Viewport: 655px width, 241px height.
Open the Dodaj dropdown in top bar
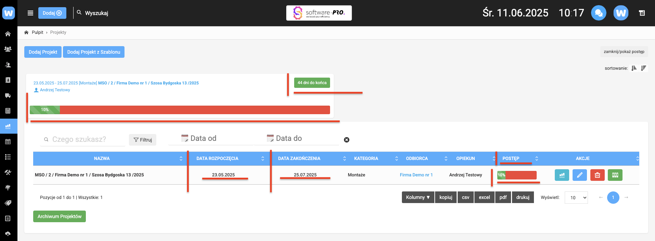coord(52,13)
